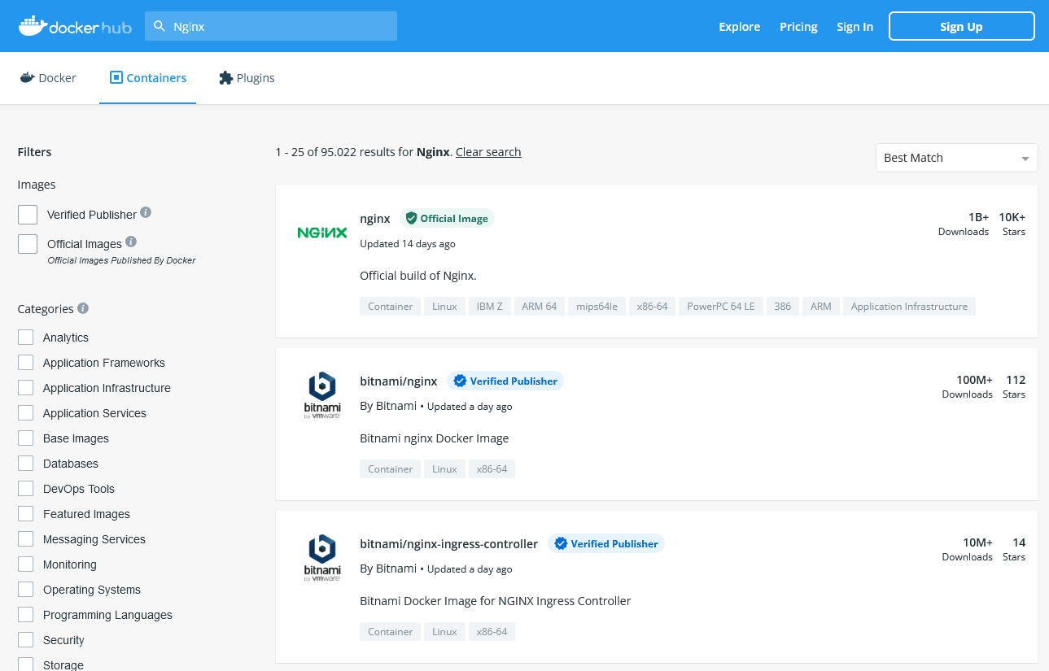Click the NGINX logo thumbnail

point(322,233)
